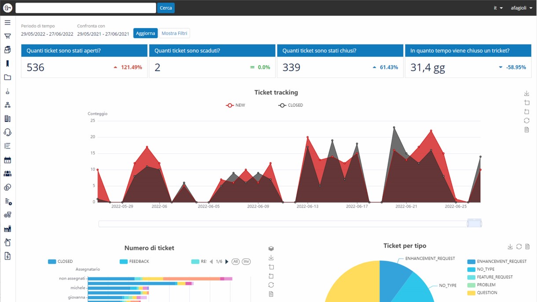
Task: Open the hamburger menu in sidebar
Action: (x=7, y=22)
